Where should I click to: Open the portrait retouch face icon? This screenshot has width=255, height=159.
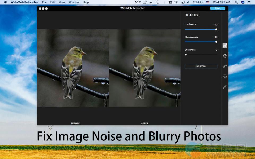coord(225,56)
